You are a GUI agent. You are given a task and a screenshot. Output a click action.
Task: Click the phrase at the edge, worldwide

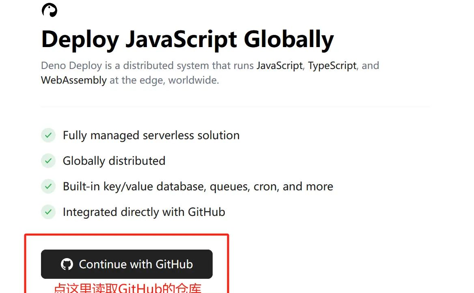[164, 80]
